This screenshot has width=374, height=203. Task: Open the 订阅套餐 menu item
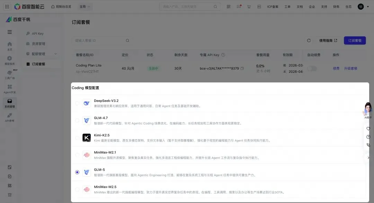pos(38,64)
